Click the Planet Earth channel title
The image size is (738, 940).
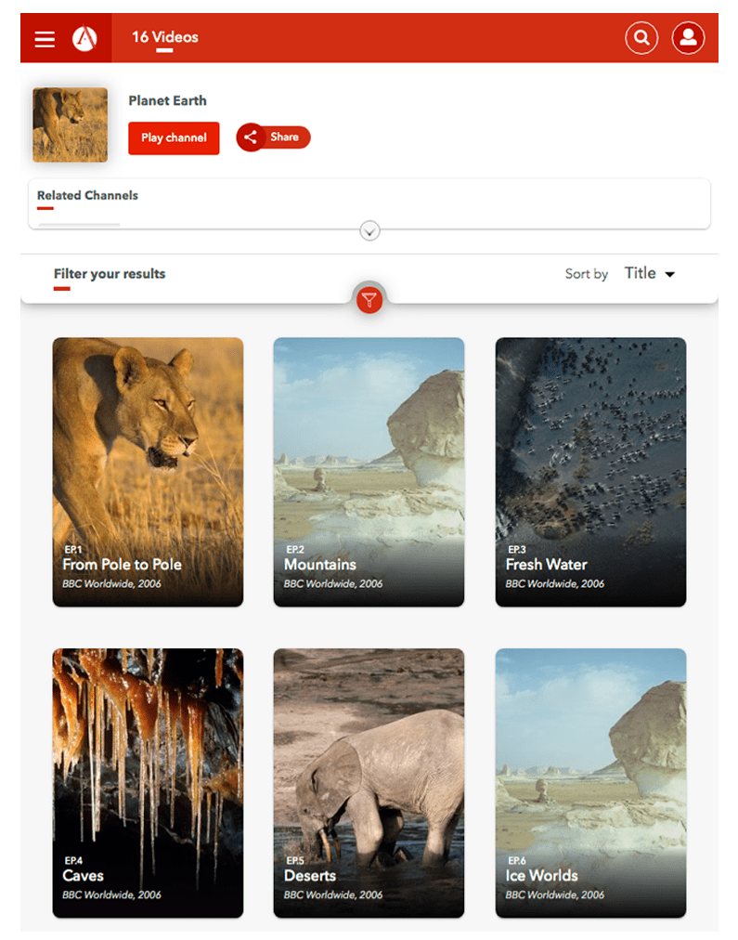coord(167,100)
